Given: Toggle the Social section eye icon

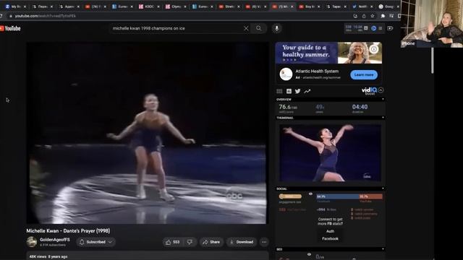Looking at the screenshot, I should click(x=310, y=194).
